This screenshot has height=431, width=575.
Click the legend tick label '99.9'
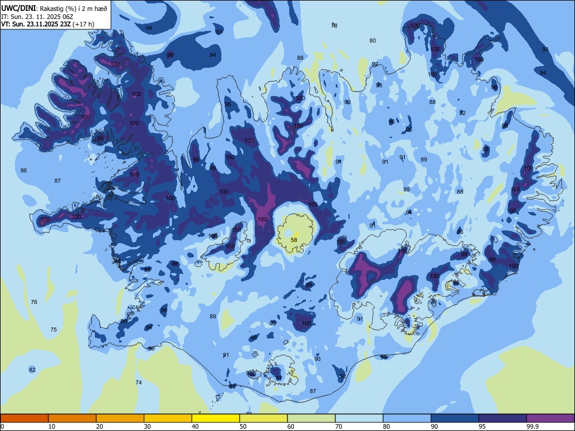pos(532,426)
